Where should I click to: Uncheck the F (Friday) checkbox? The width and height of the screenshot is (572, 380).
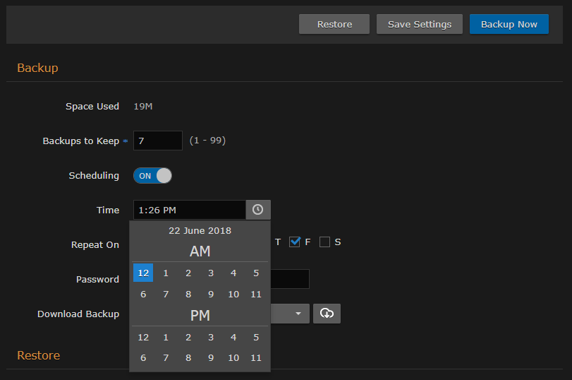(x=295, y=242)
